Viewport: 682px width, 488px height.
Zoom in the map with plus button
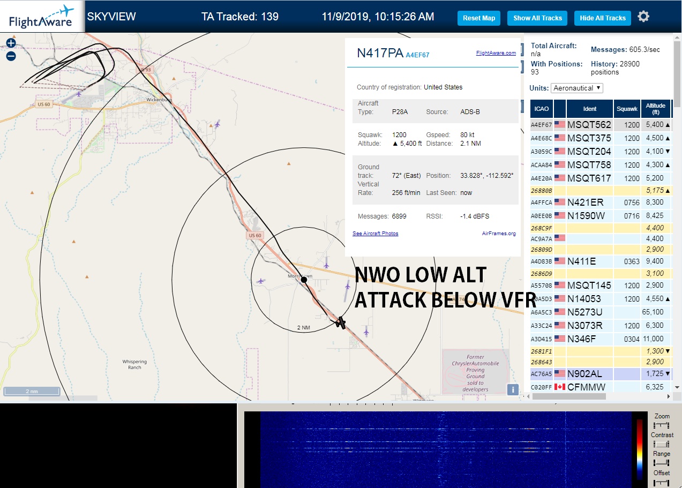pos(11,43)
